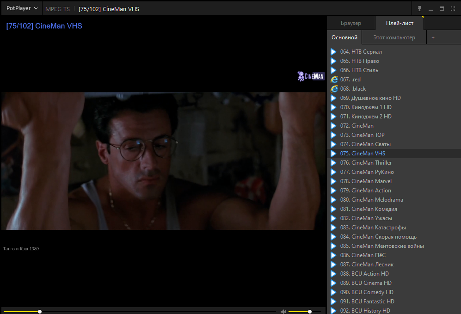
Task: Click play icon beside 079. CineMan Action
Action: 333,191
